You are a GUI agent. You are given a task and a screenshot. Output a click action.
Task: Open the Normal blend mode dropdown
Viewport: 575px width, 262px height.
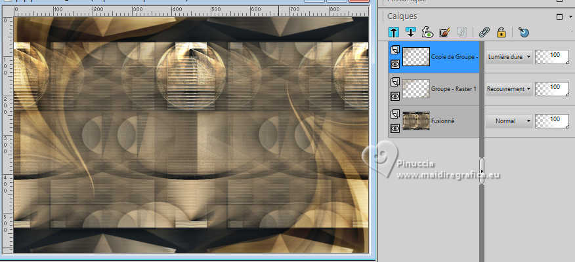(509, 121)
